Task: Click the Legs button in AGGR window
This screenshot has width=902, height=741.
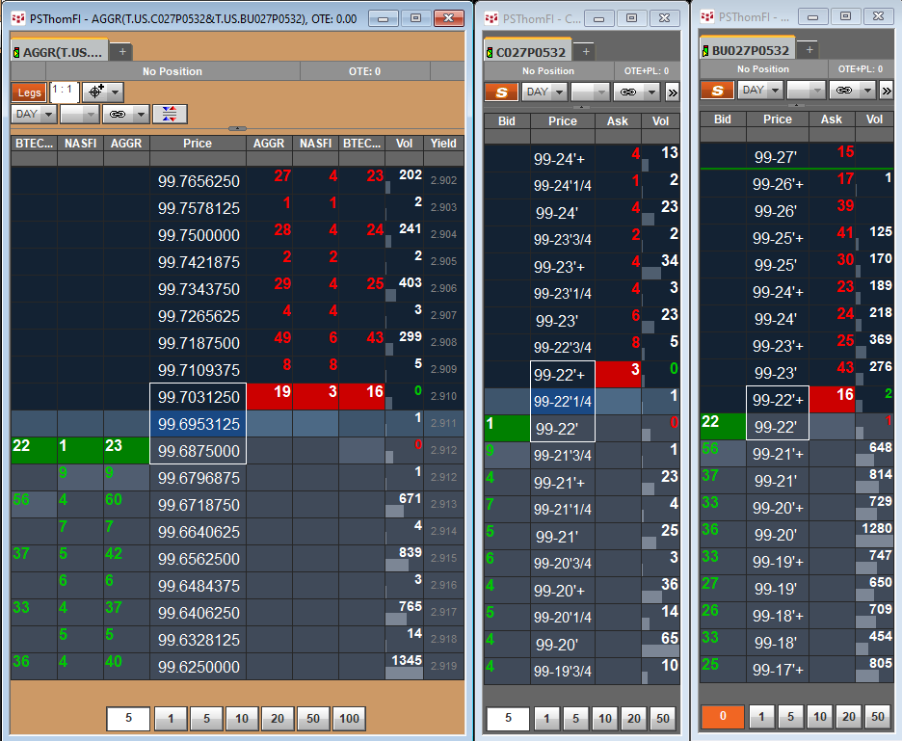Action: click(27, 92)
